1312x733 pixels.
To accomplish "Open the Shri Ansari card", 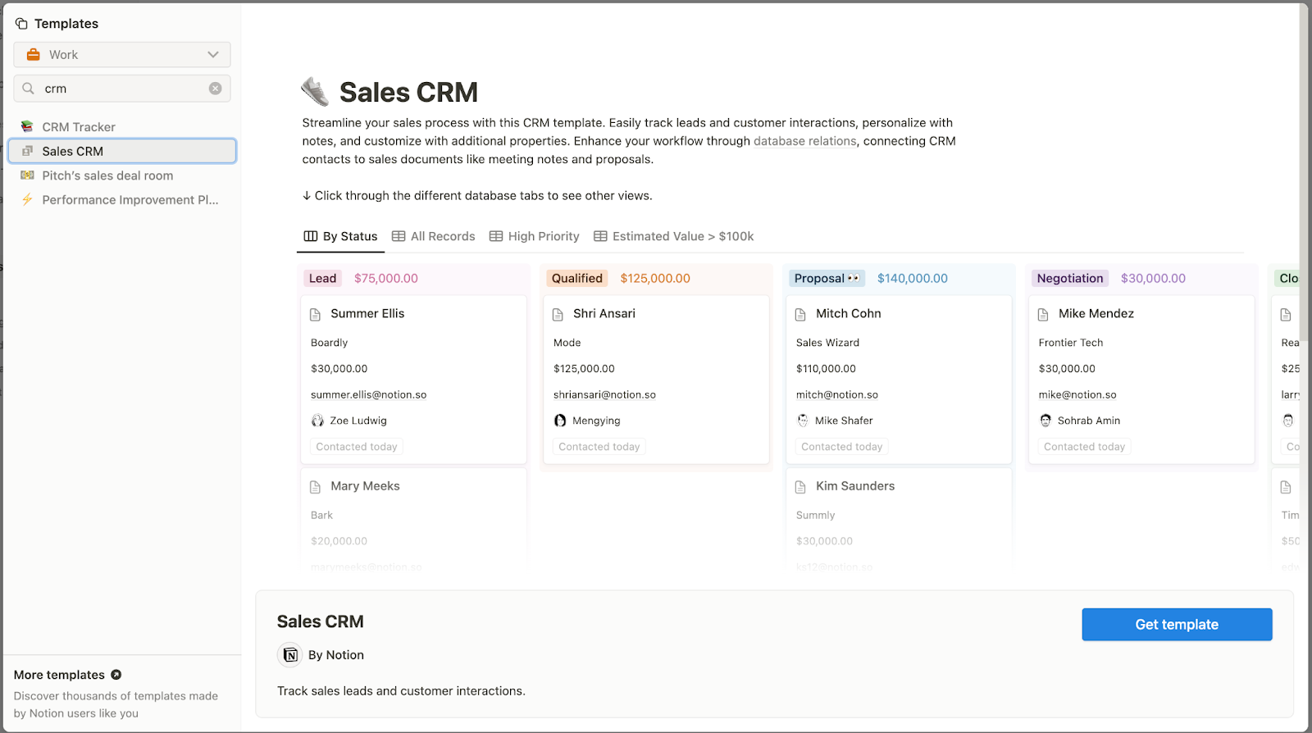I will [656, 380].
